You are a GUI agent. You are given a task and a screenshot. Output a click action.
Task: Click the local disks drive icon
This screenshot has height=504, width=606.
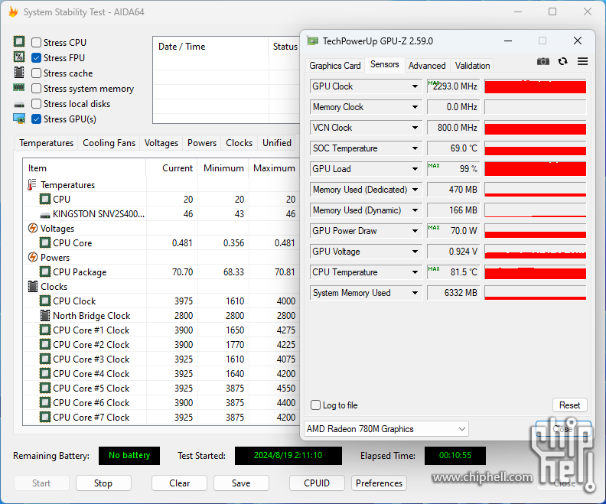point(19,104)
